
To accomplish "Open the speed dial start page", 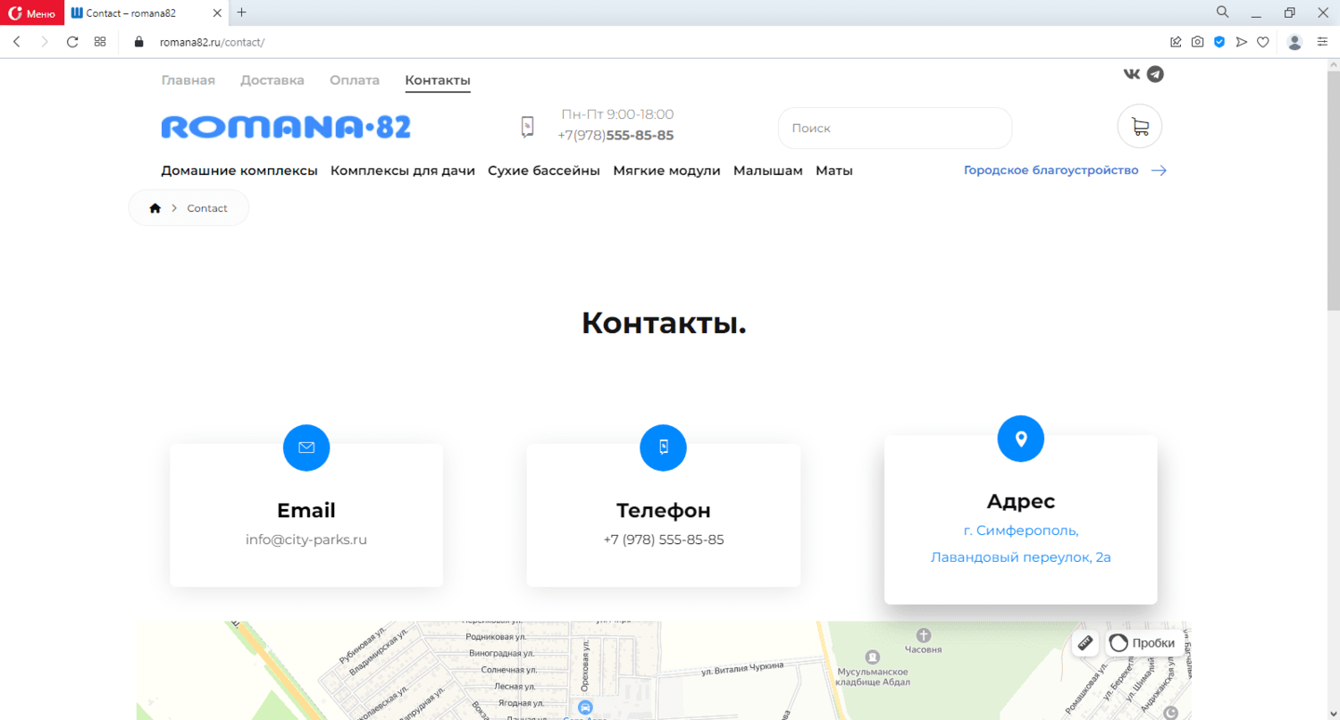I will click(x=100, y=42).
